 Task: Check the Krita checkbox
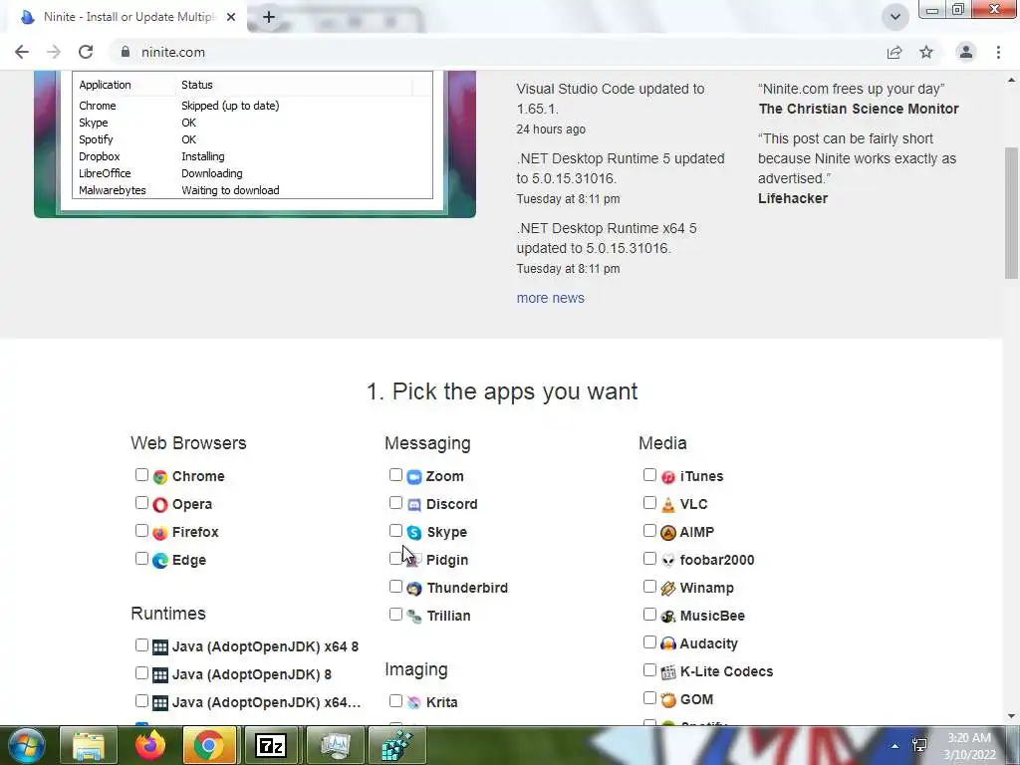pos(395,700)
